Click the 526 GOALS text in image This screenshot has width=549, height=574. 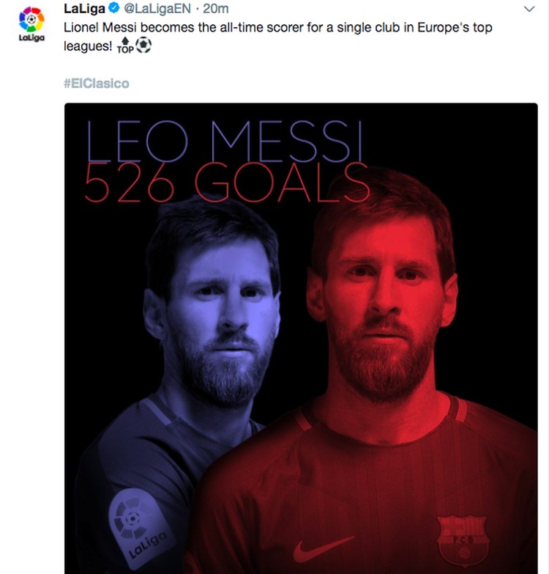pos(227,183)
